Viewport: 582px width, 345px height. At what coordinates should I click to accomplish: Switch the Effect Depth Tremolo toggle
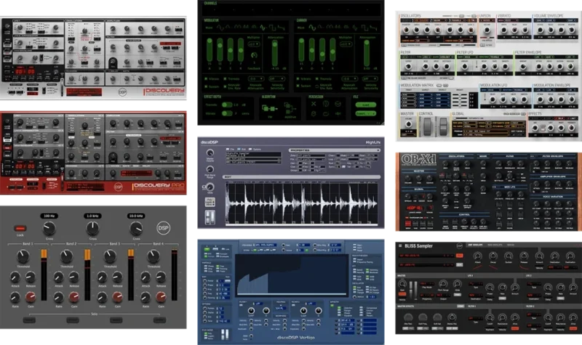[x=227, y=105]
